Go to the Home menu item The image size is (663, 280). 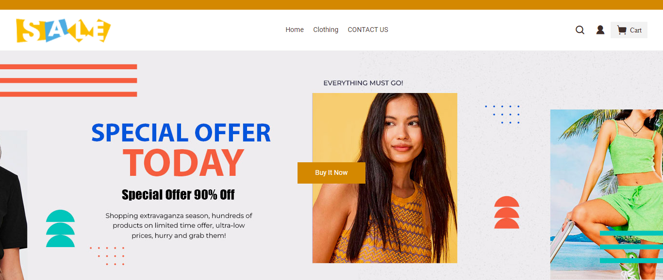[295, 30]
